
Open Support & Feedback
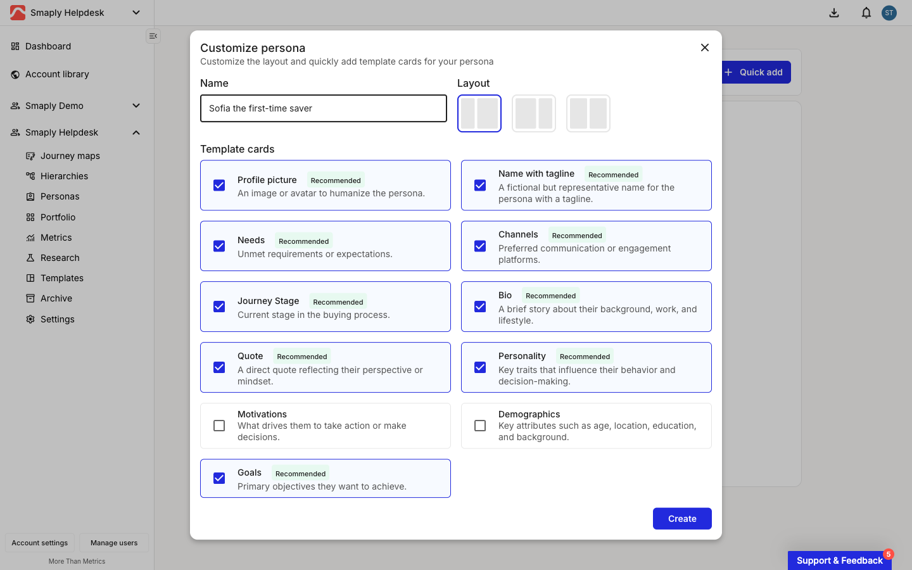[x=840, y=560]
